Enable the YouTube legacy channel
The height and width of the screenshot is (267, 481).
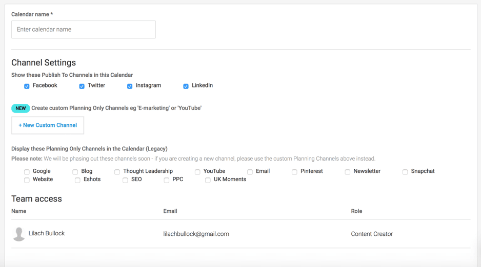coord(197,172)
